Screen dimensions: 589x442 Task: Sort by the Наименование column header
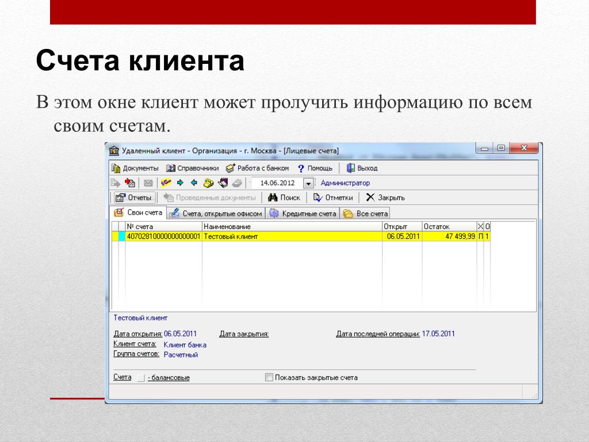pos(292,227)
